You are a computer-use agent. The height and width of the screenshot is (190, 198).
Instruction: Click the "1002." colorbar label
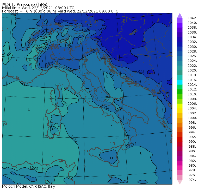192,113
